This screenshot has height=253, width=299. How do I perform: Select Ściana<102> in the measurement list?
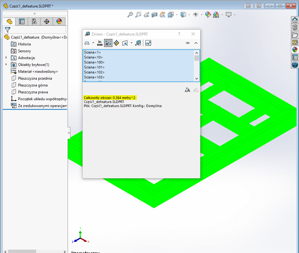pyautogui.click(x=94, y=72)
